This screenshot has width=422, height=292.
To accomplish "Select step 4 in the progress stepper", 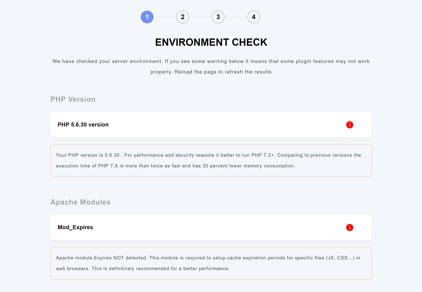I will (x=253, y=17).
